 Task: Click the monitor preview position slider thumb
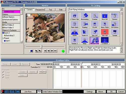click(41, 47)
